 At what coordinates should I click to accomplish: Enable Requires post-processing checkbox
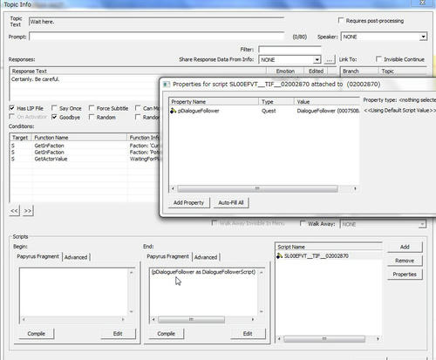click(341, 21)
